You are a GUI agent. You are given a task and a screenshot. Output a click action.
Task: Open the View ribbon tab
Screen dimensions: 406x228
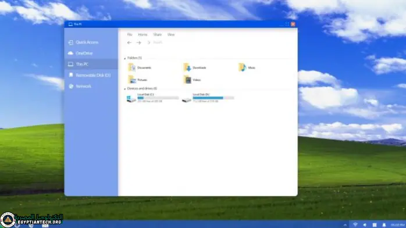coord(171,34)
